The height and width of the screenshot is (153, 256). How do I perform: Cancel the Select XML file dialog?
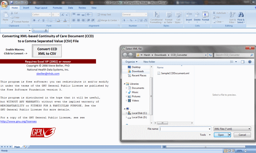[242, 135]
